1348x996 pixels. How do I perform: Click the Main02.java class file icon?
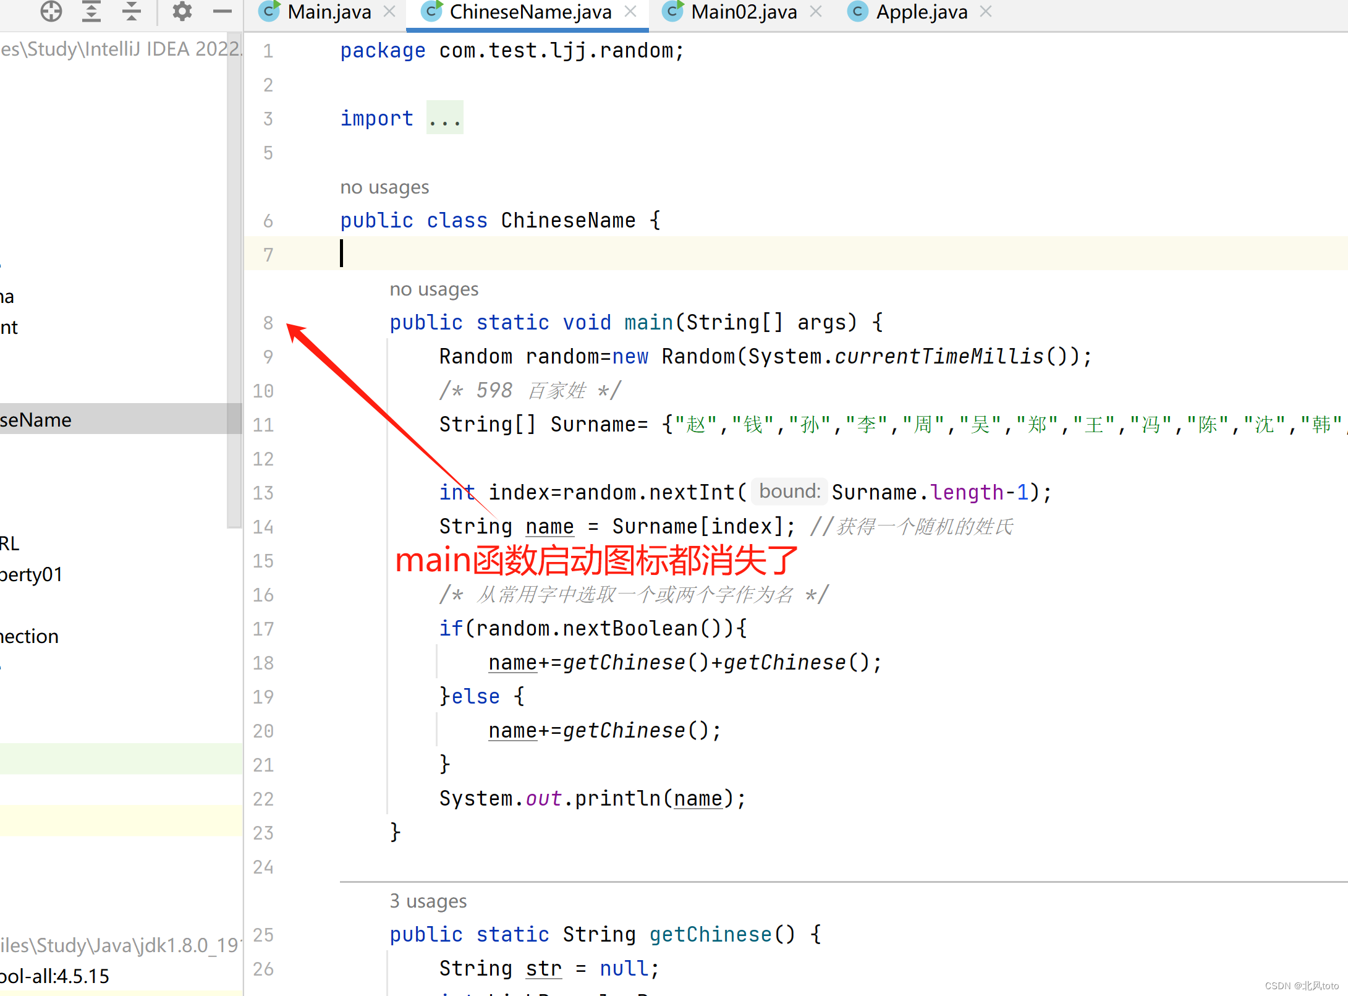672,11
